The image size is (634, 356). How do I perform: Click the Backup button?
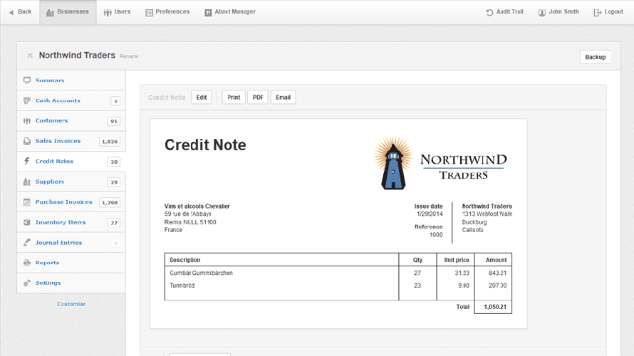(595, 57)
